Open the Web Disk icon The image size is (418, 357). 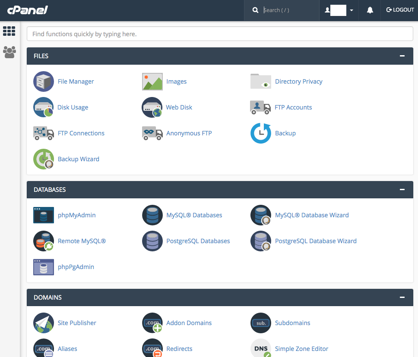(x=152, y=107)
